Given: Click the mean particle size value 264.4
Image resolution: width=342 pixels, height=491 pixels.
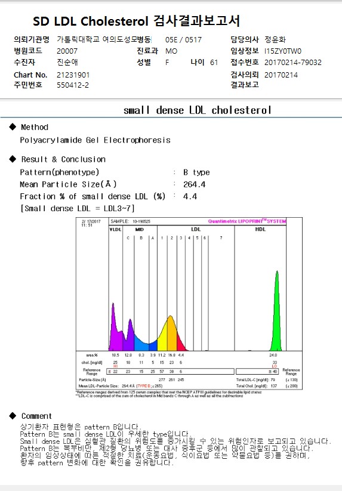Looking at the screenshot, I should tap(194, 184).
